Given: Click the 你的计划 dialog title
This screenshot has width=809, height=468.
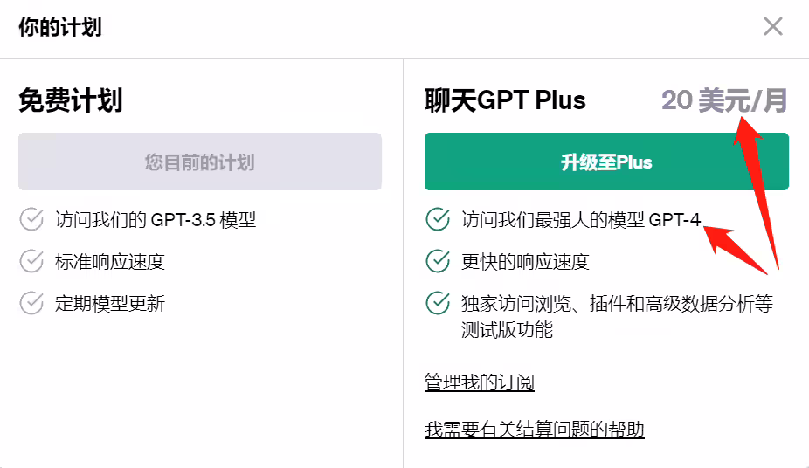Looking at the screenshot, I should (60, 27).
